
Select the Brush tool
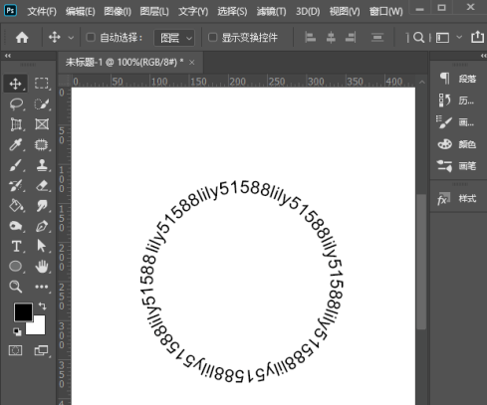coord(16,165)
